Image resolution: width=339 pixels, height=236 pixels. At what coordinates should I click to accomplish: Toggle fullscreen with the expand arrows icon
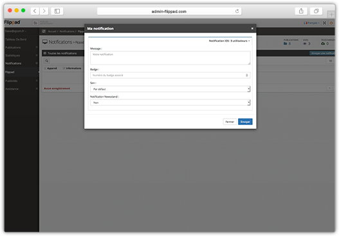point(324,23)
